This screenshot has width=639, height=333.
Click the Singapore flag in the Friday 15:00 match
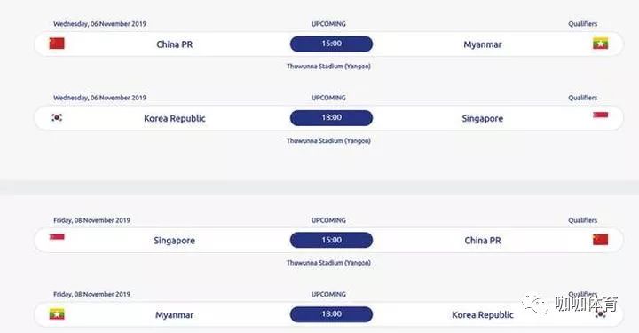(x=57, y=237)
